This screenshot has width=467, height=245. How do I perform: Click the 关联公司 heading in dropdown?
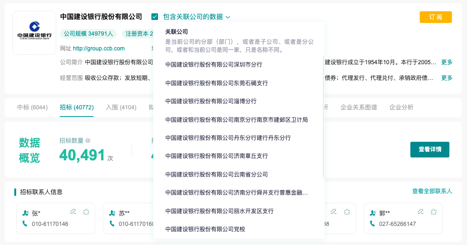tap(176, 32)
